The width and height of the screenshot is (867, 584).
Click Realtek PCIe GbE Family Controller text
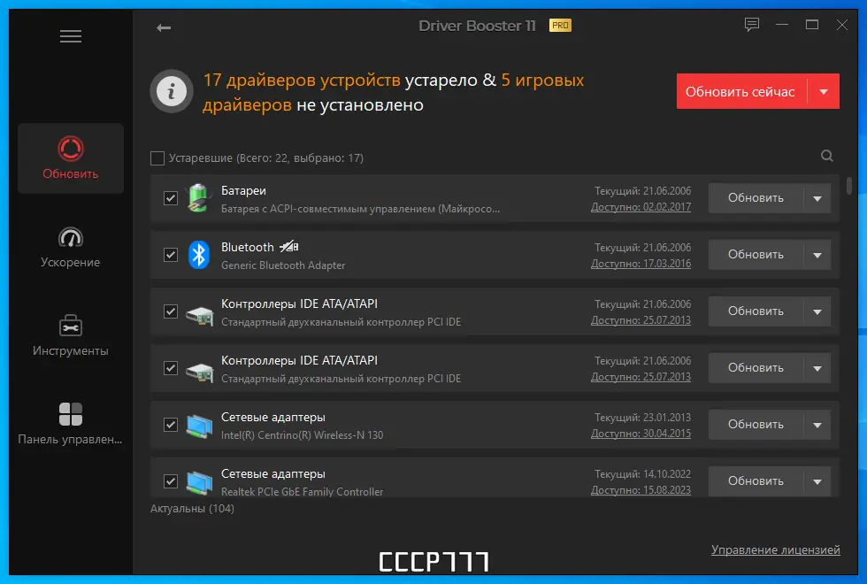[302, 492]
